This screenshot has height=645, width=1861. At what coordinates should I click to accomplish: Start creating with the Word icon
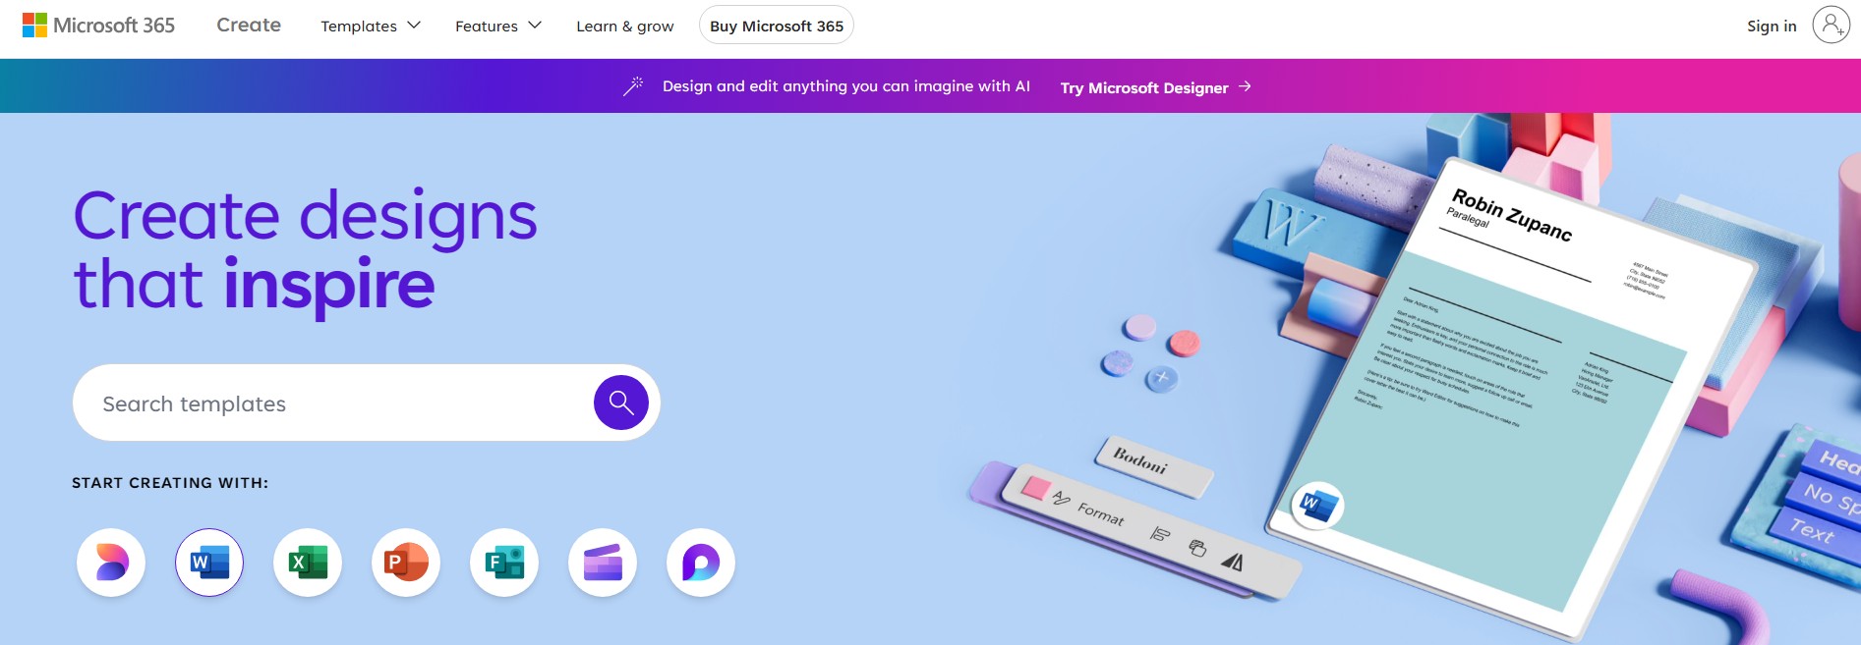pyautogui.click(x=209, y=563)
